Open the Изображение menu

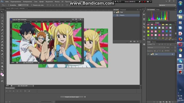pos(28,2)
